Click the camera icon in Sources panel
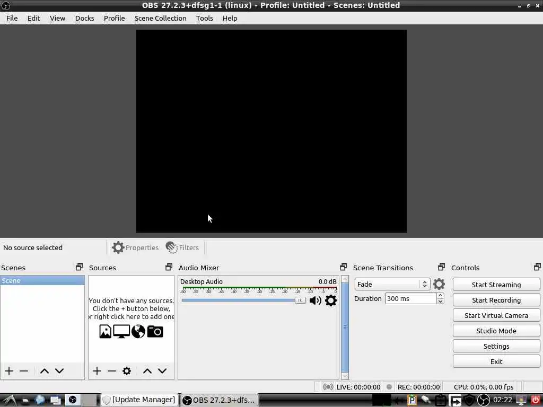Image resolution: width=543 pixels, height=407 pixels. [155, 331]
